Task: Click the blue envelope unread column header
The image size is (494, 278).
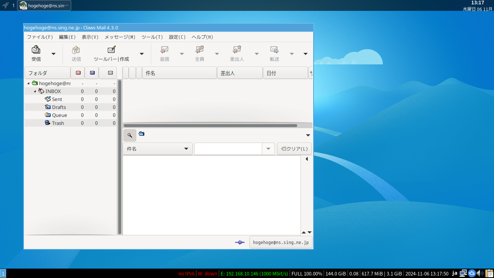Action: point(92,73)
